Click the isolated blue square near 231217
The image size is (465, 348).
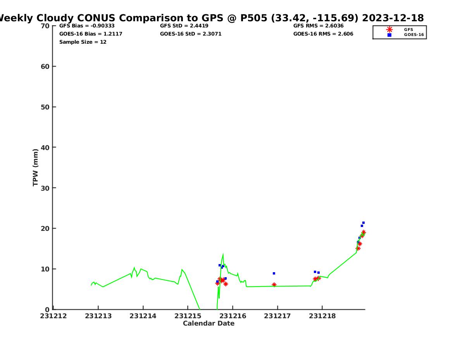click(274, 273)
